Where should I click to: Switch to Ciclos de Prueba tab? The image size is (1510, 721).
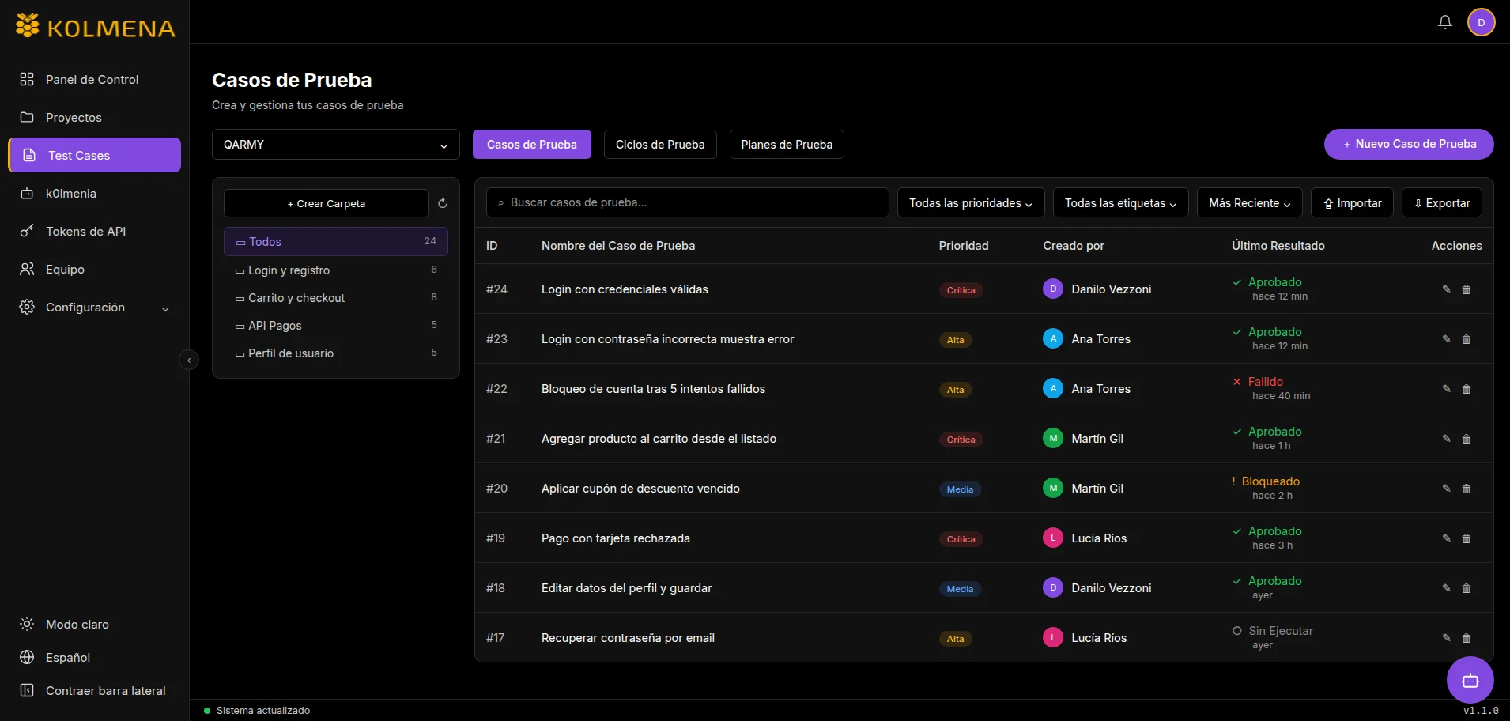[x=660, y=145]
